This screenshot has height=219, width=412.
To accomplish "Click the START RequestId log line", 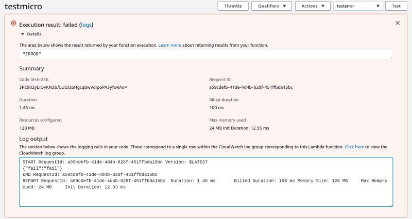I will pyautogui.click(x=115, y=162).
